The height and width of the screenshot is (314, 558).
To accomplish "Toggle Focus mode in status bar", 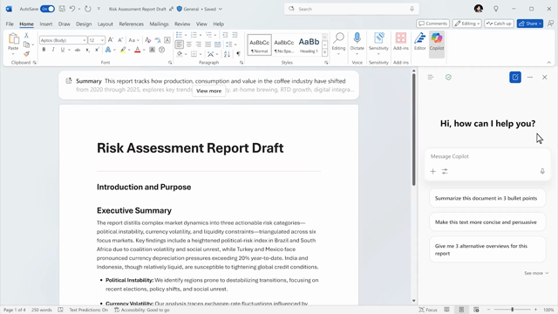I will 428,310.
